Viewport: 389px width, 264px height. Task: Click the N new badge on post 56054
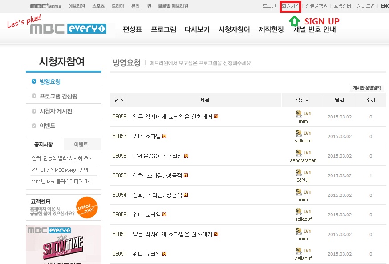(186, 195)
